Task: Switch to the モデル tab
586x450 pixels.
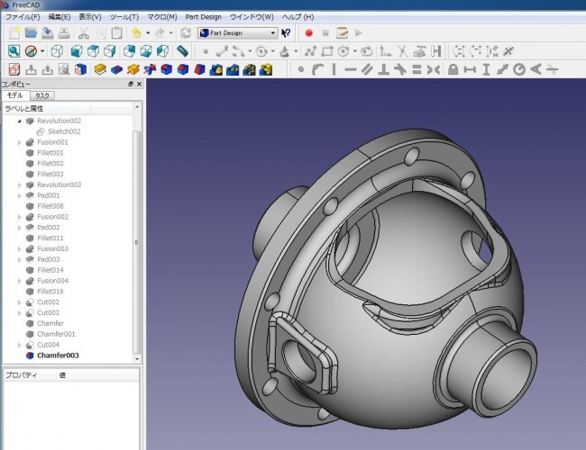Action: (x=15, y=95)
